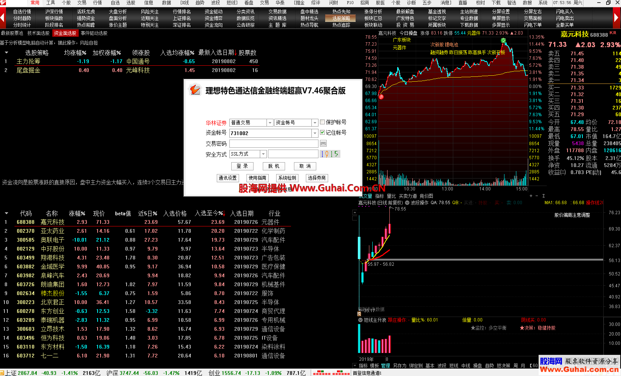Click the plus icon above daily chart
The image size is (621, 376).
[x=531, y=196]
